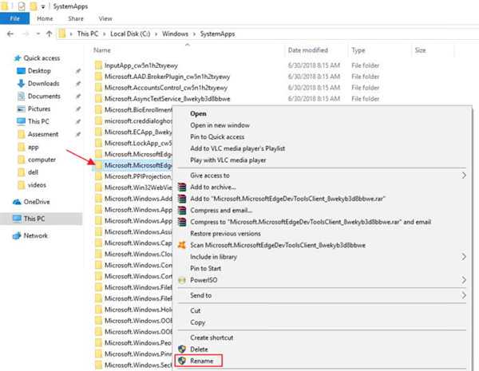Click 'SystemApps' breadcrumb in address bar
Image resolution: width=479 pixels, height=371 pixels.
tap(217, 34)
